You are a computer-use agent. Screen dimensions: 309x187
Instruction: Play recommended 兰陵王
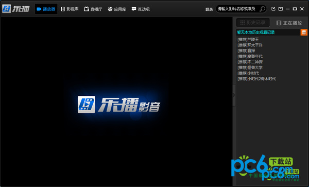248,40
